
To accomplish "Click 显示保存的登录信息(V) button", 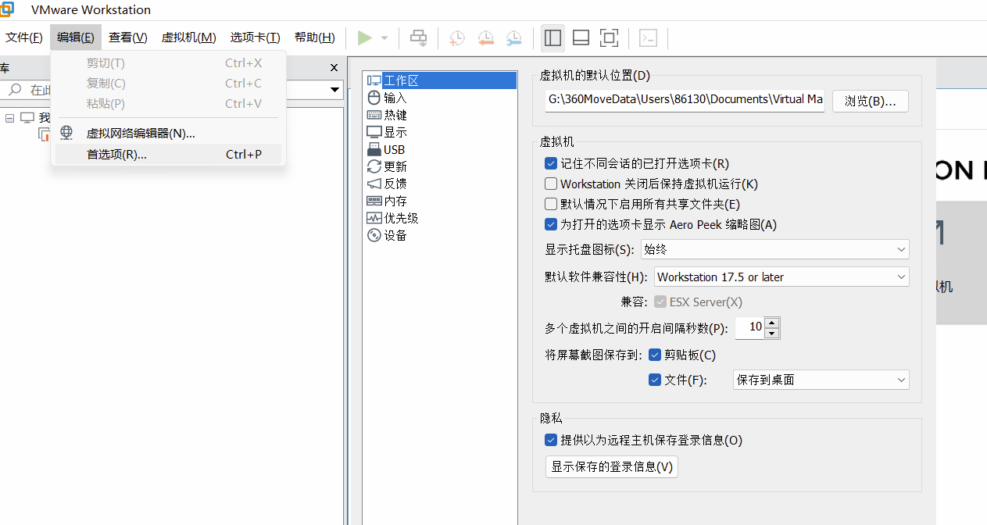I will point(612,466).
